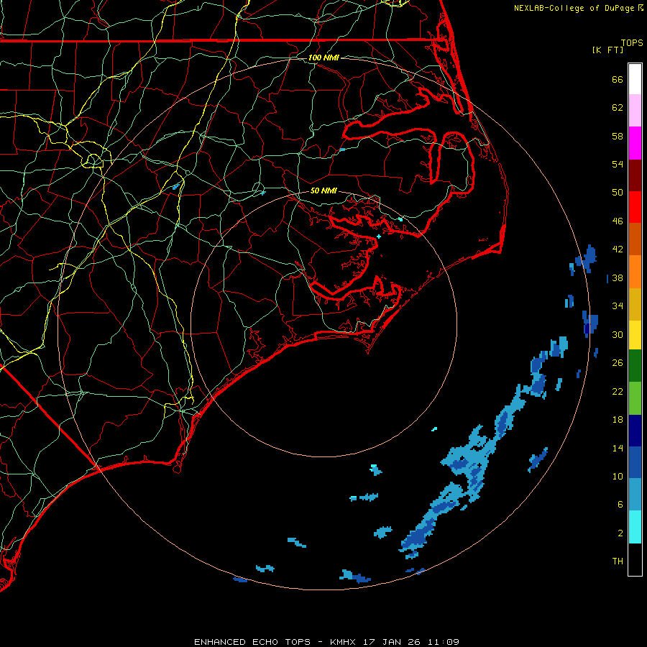Click the dark green legend swatch

click(635, 366)
